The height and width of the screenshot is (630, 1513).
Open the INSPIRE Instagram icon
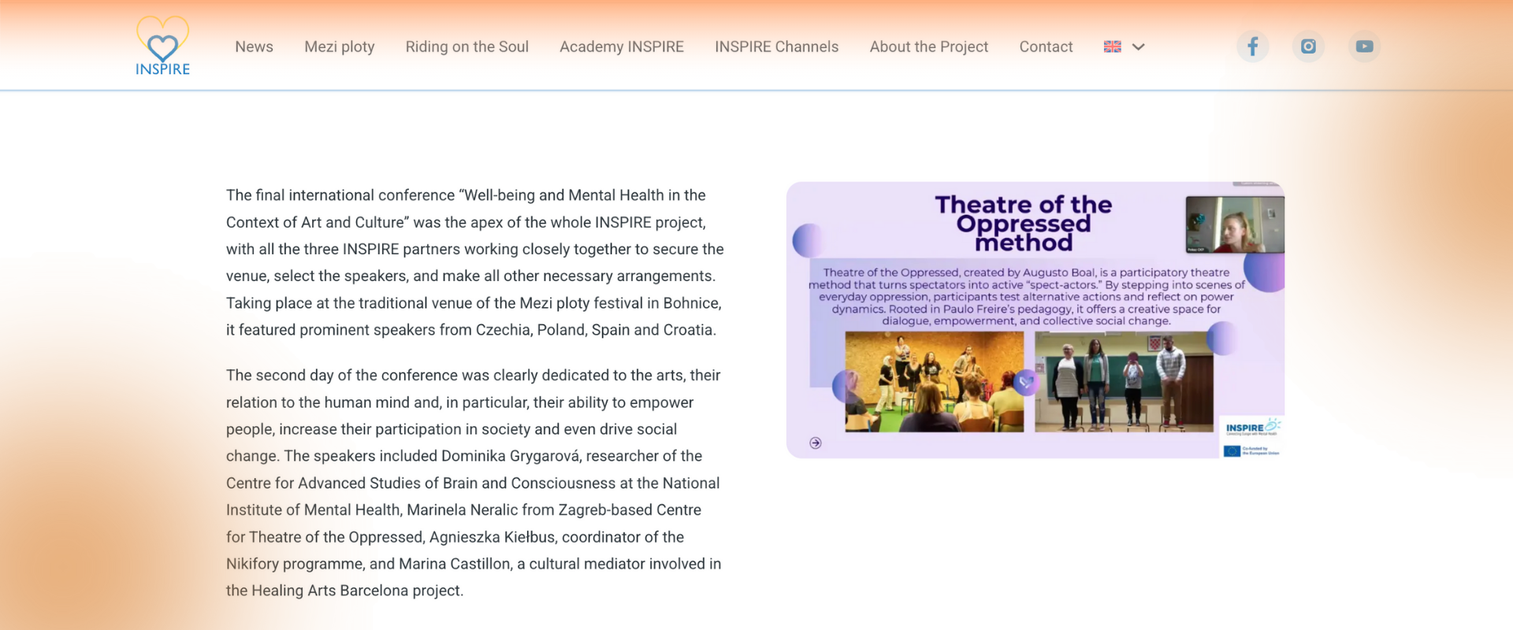point(1308,46)
